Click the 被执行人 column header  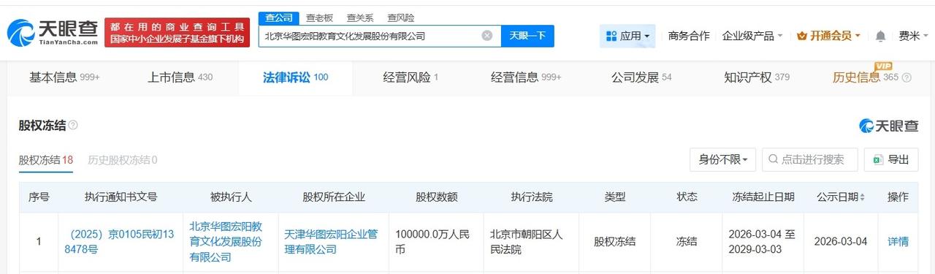(x=230, y=197)
